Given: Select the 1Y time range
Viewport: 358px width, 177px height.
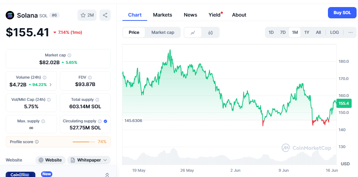Looking at the screenshot, I should 307,32.
